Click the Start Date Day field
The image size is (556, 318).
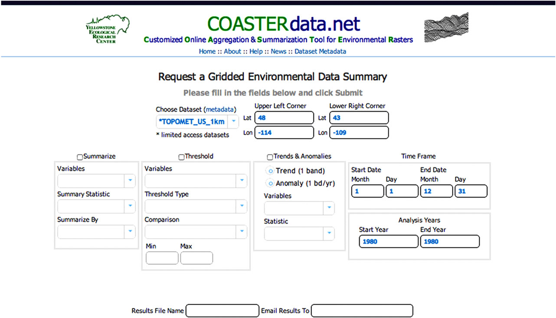tap(402, 191)
